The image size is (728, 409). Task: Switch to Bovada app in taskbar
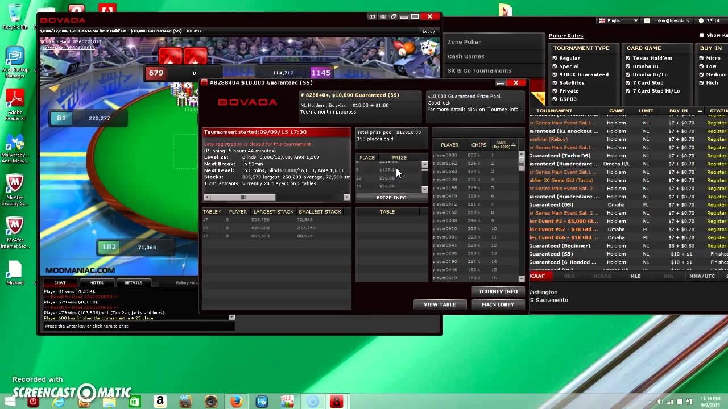click(x=336, y=402)
